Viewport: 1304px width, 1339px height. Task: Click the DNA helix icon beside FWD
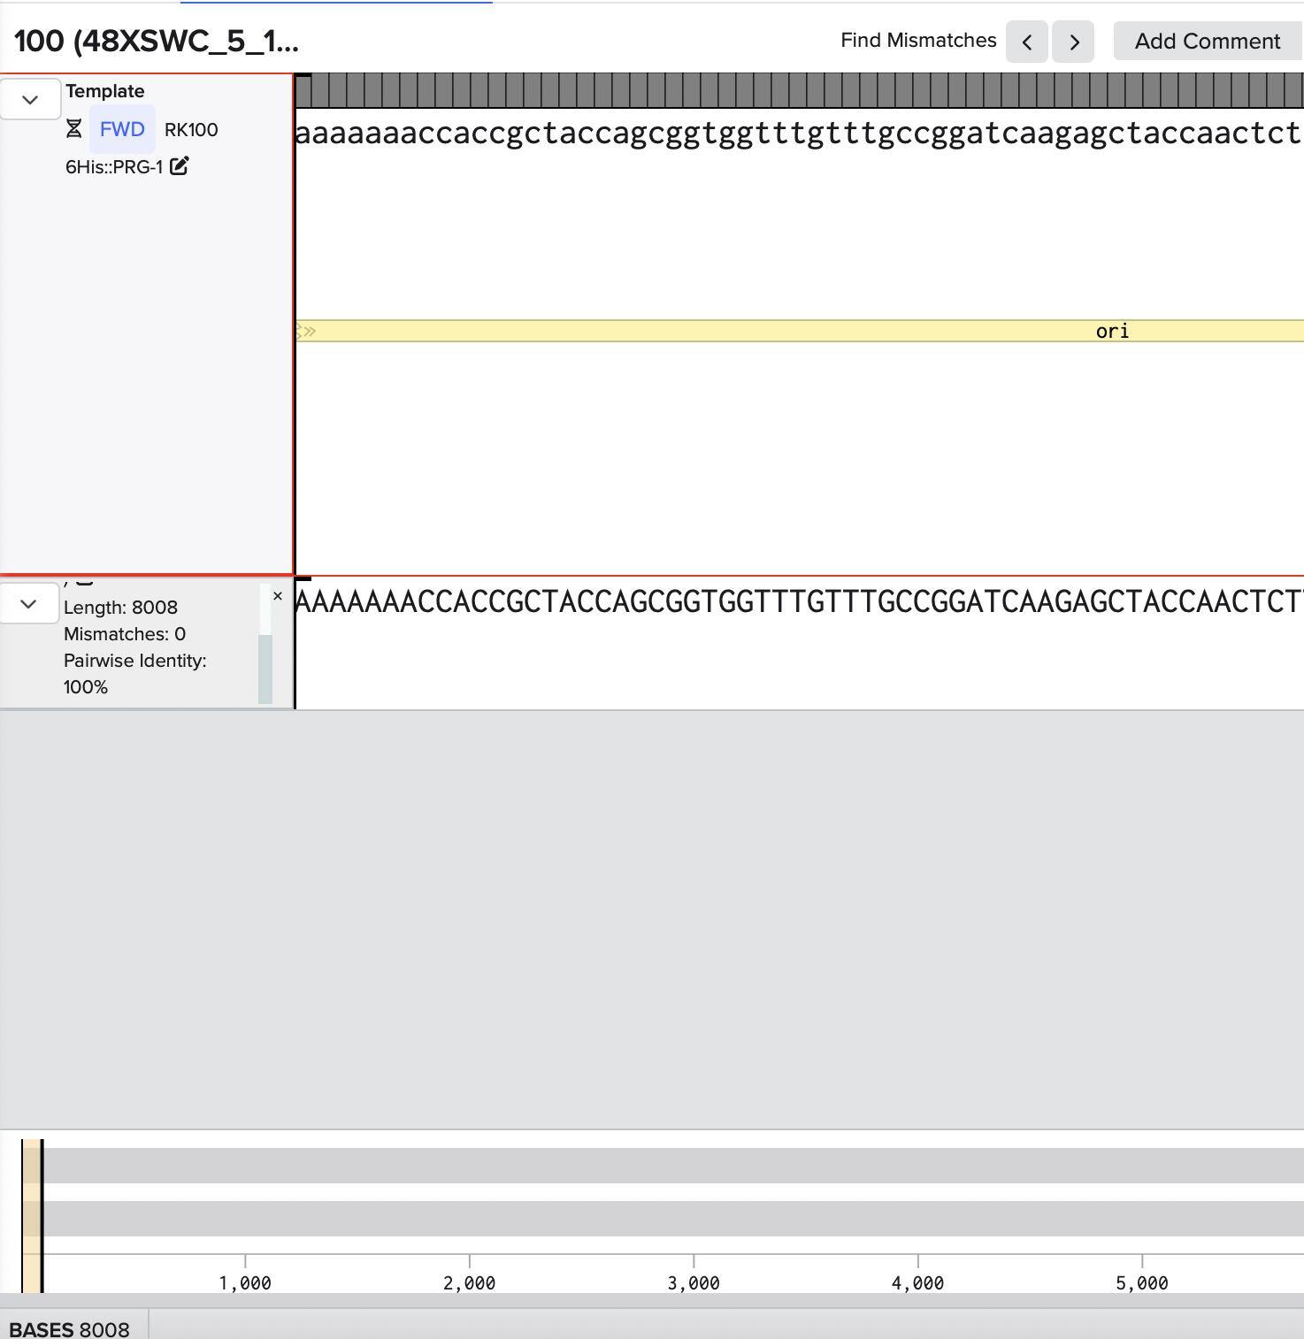pos(74,130)
